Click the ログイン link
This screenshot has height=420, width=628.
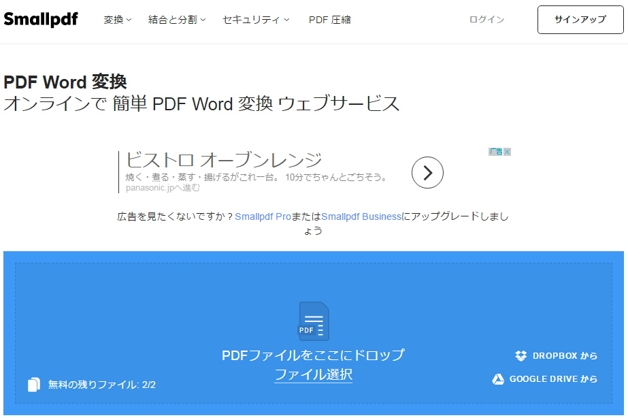[x=486, y=19]
